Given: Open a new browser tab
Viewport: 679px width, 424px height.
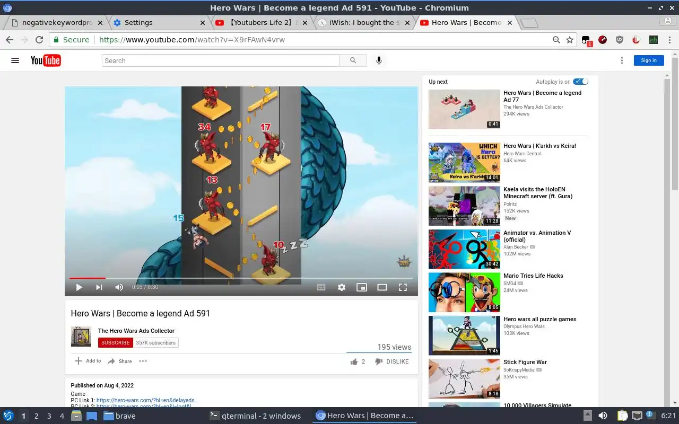Looking at the screenshot, I should pyautogui.click(x=529, y=23).
